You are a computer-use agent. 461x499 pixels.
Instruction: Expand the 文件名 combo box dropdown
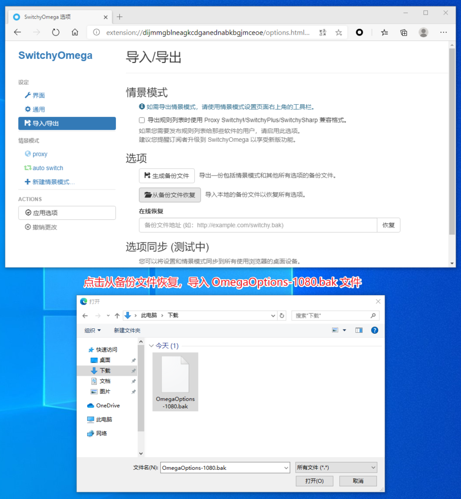point(286,468)
